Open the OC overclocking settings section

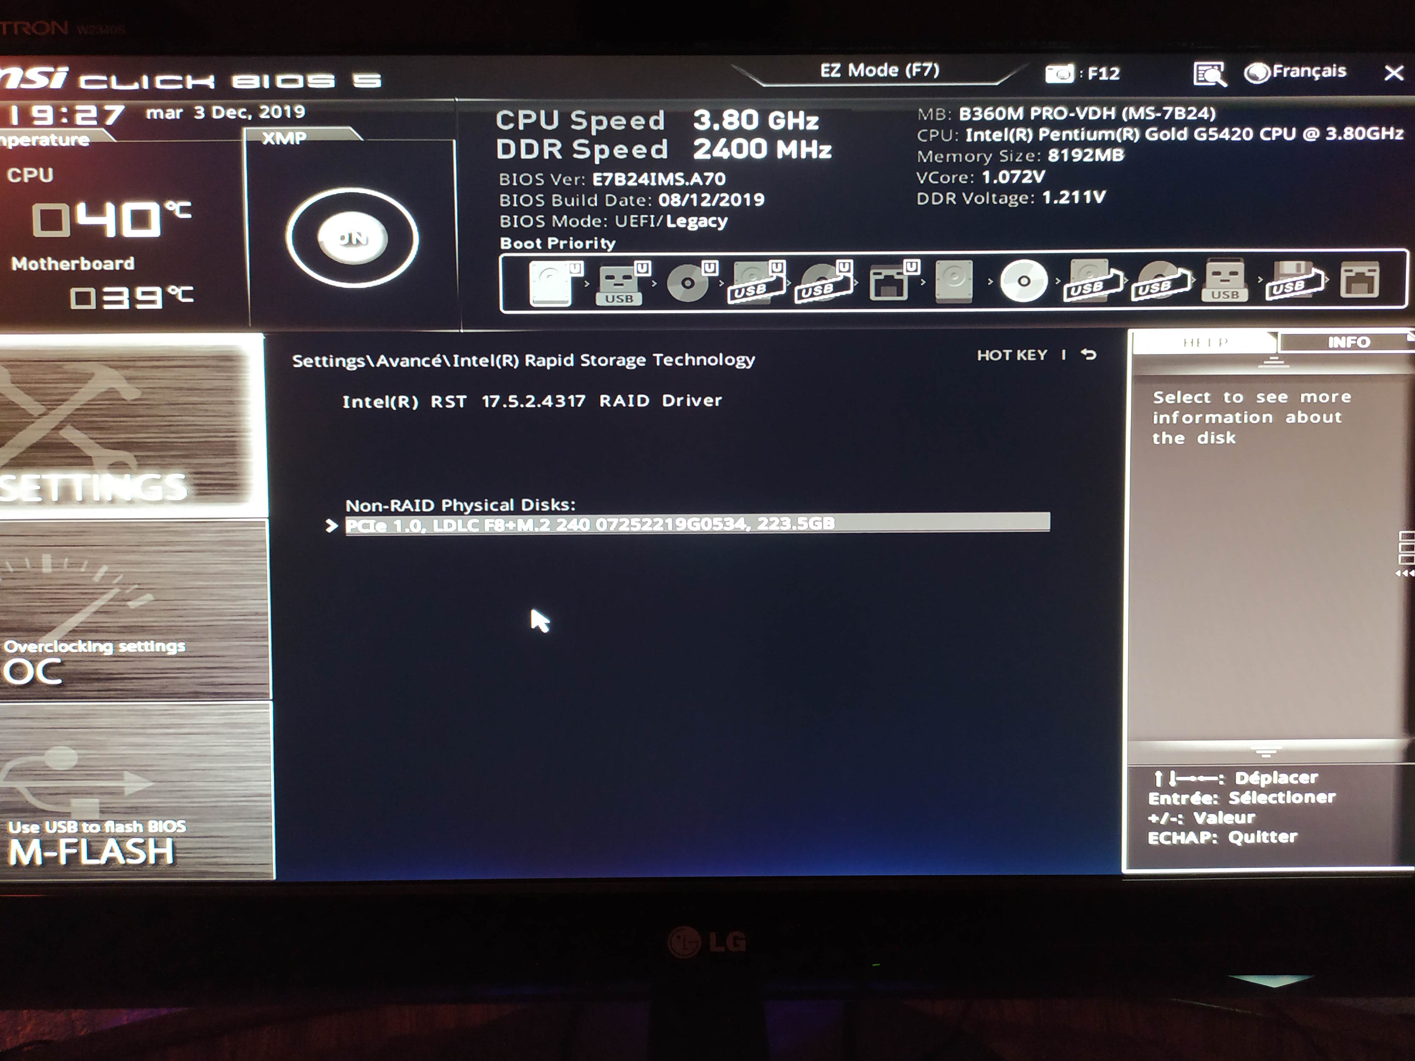134,609
